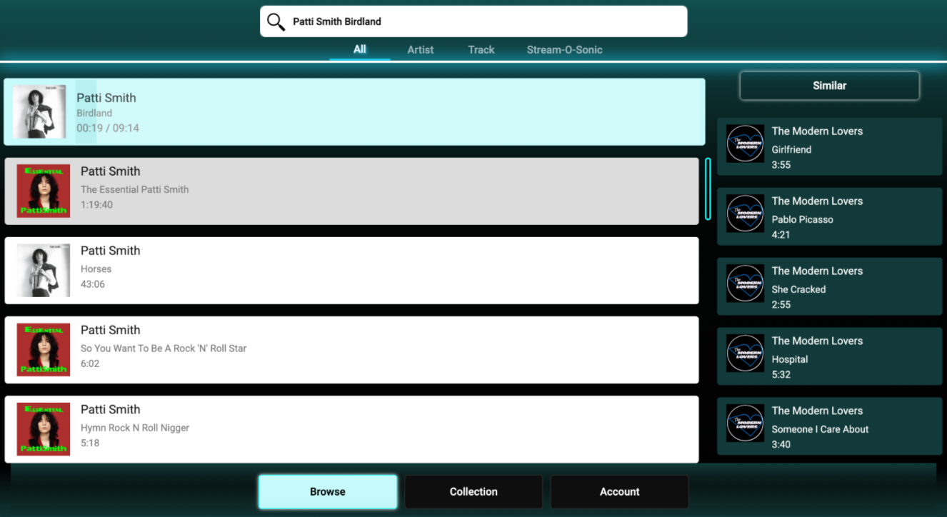Switch to the All tab
This screenshot has height=517, width=947.
click(x=360, y=49)
